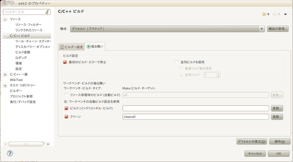Click デフォルトの復元 button
Image resolution: width=293 pixels, height=162 pixels.
252,141
